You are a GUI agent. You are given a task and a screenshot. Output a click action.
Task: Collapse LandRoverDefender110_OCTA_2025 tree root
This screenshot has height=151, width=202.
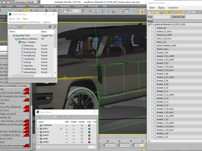149,24
